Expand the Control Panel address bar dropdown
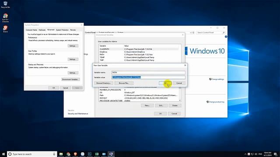 (x=191, y=33)
